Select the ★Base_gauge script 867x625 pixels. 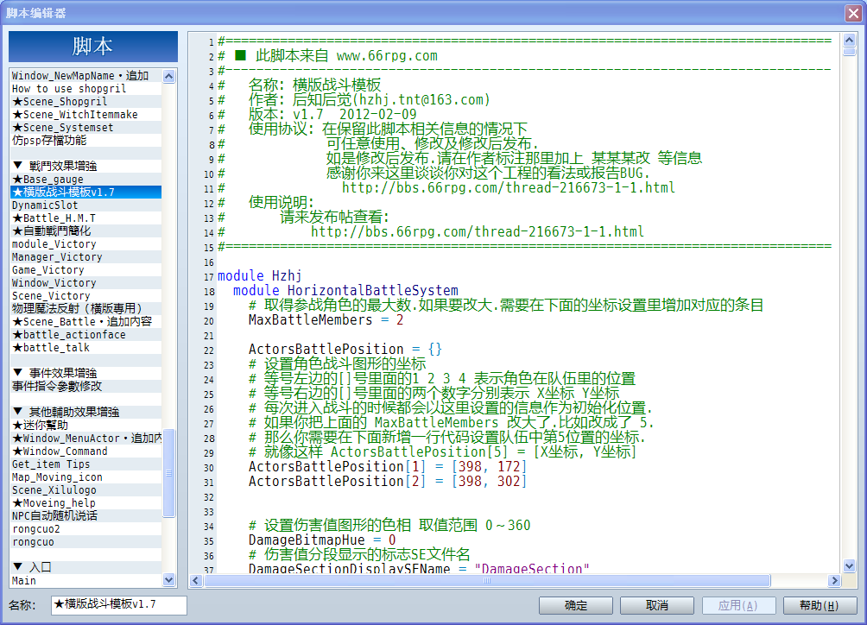pyautogui.click(x=86, y=180)
